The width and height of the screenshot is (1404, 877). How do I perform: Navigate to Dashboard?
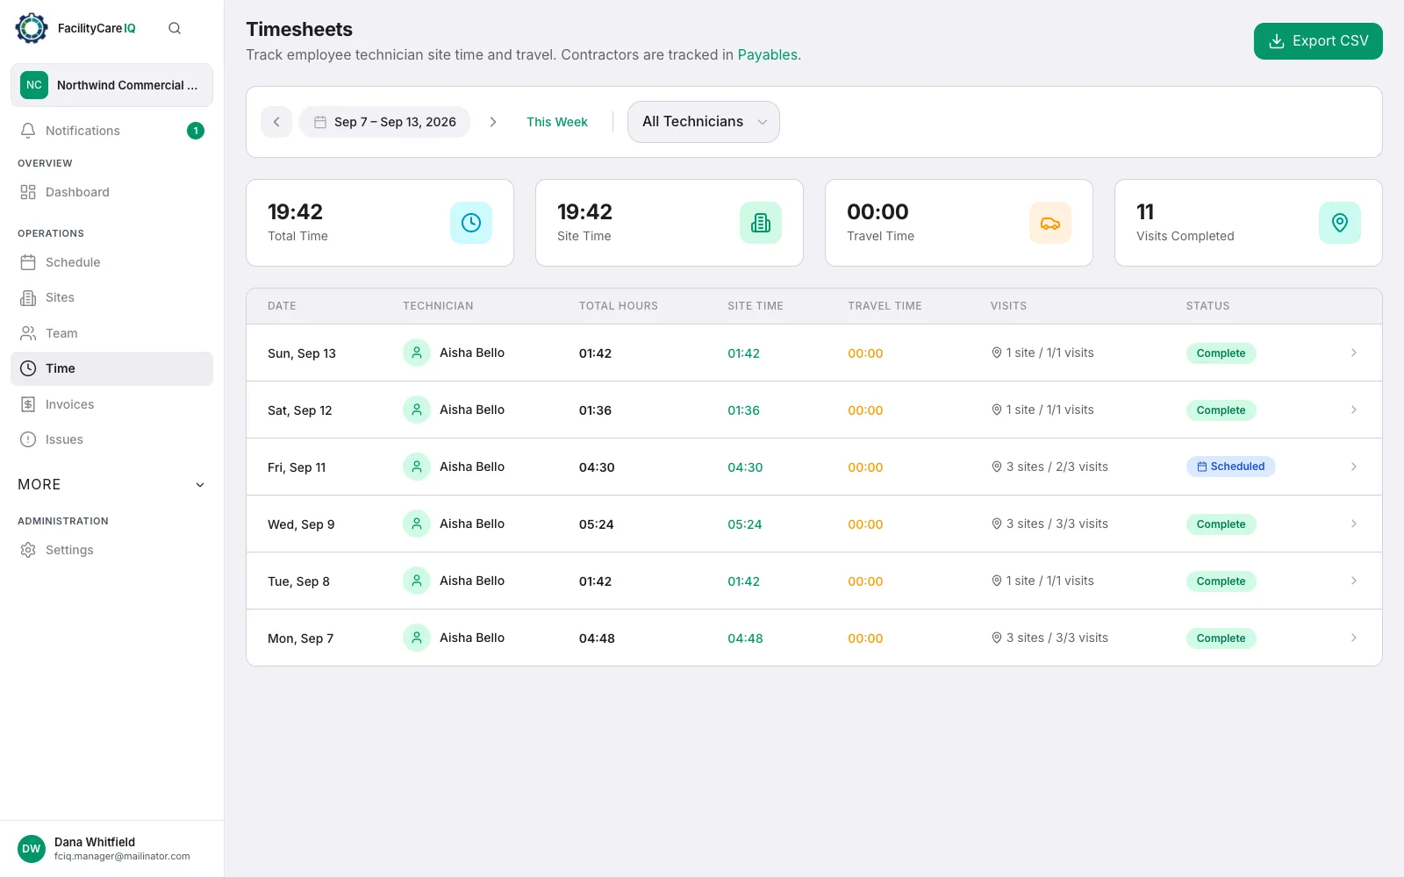coord(111,192)
